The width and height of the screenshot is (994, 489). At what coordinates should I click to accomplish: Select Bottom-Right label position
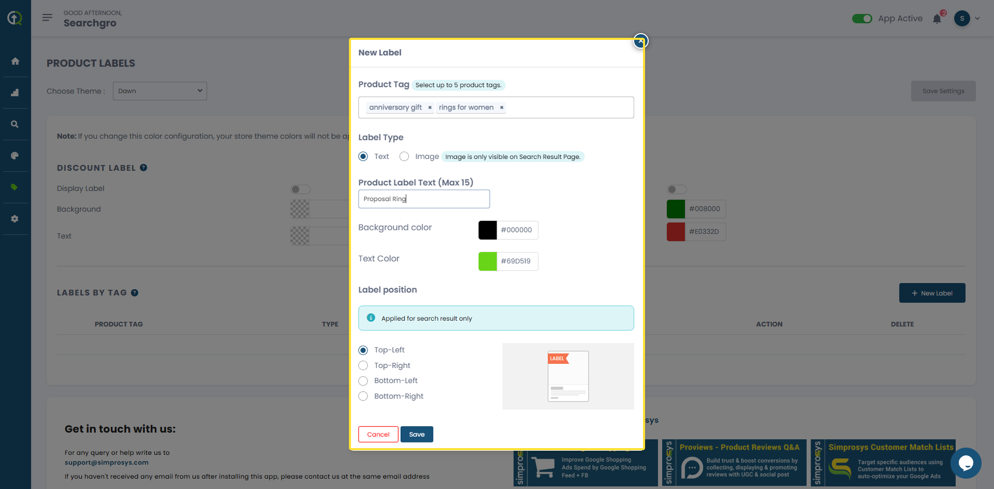click(x=363, y=396)
